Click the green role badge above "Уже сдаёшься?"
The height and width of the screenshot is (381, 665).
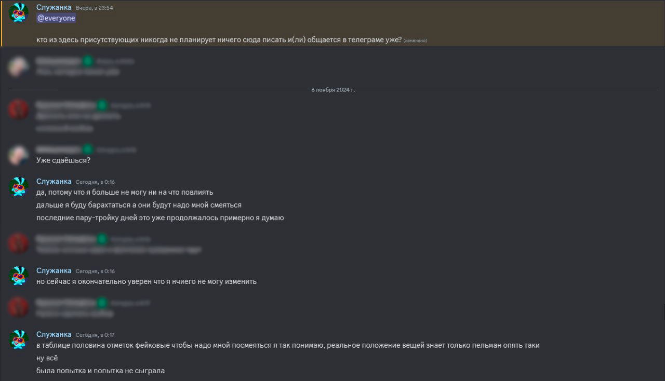(88, 149)
